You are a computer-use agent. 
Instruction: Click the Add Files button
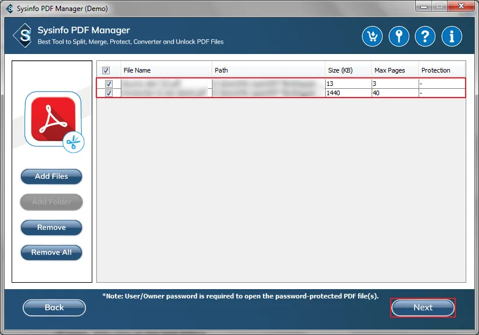click(51, 176)
